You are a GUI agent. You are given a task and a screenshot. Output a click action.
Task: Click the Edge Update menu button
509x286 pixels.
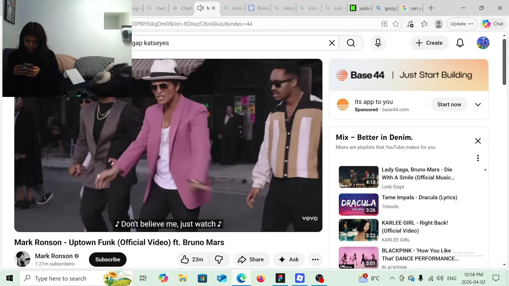click(462, 24)
